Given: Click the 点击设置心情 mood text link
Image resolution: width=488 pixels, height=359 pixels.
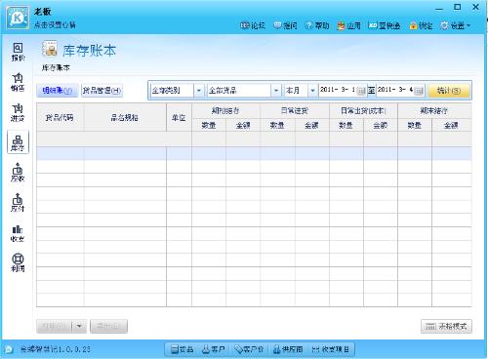Looking at the screenshot, I should [55, 24].
